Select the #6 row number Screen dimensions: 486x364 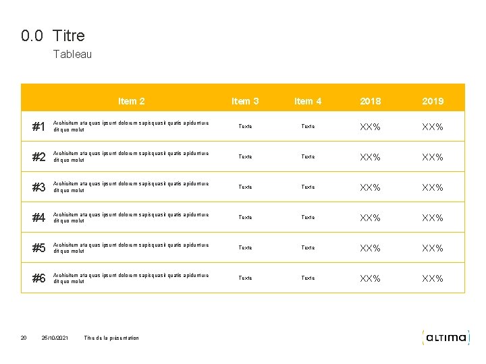coord(38,278)
